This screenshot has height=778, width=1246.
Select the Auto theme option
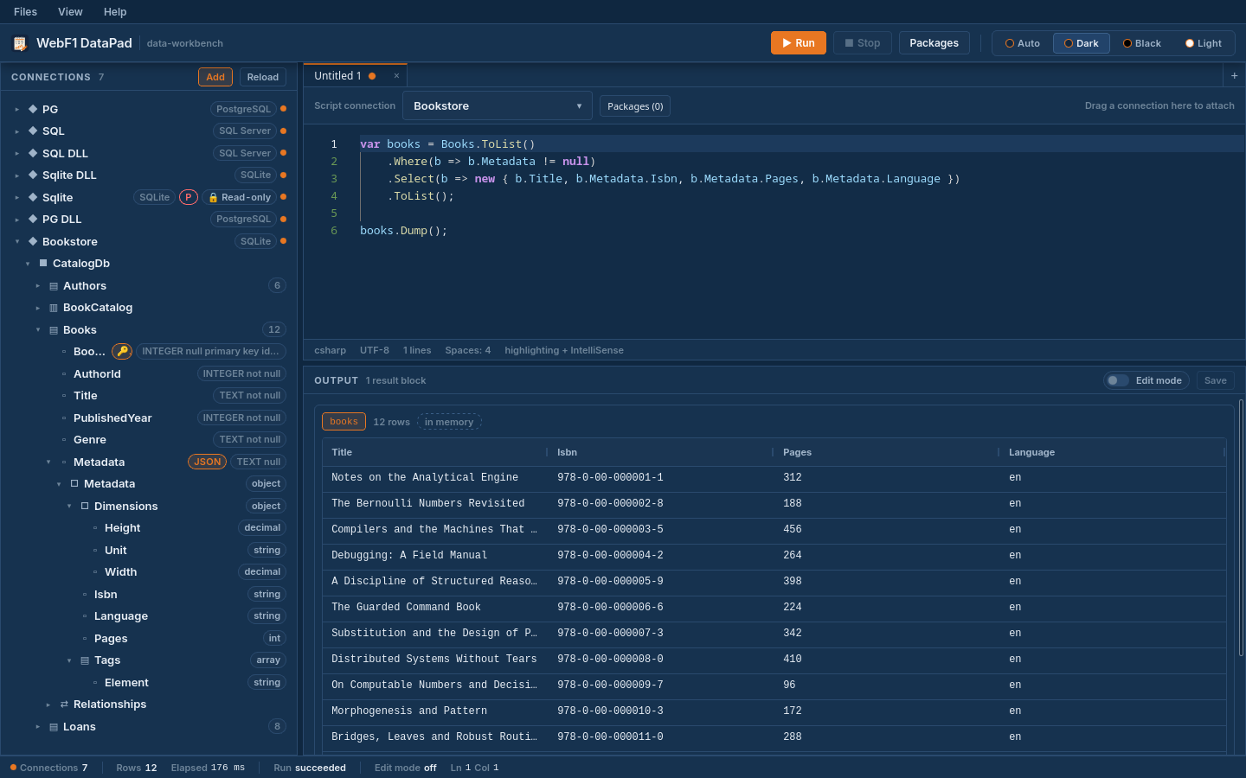pyautogui.click(x=1023, y=43)
